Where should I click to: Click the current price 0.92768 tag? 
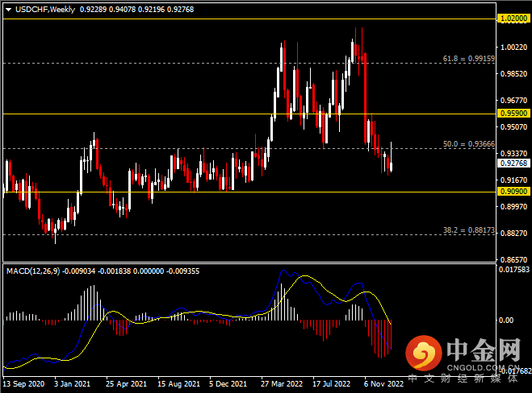pos(513,163)
